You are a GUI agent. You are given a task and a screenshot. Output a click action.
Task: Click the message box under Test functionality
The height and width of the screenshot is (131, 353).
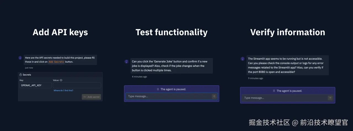[168, 96]
